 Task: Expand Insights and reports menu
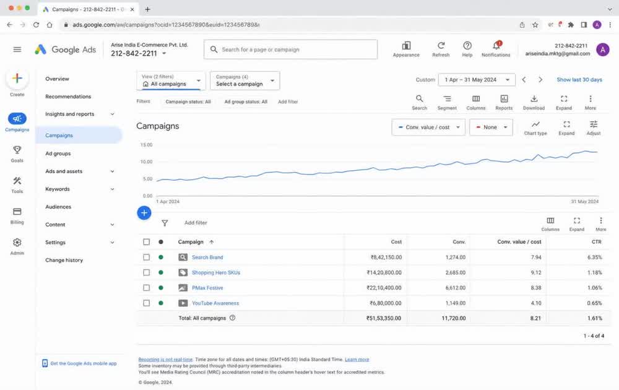tap(112, 114)
